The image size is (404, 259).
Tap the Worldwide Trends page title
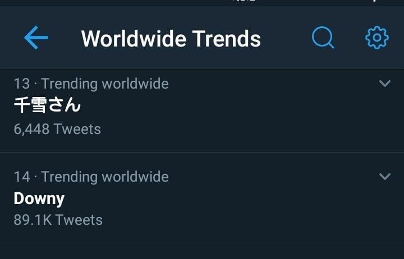171,39
